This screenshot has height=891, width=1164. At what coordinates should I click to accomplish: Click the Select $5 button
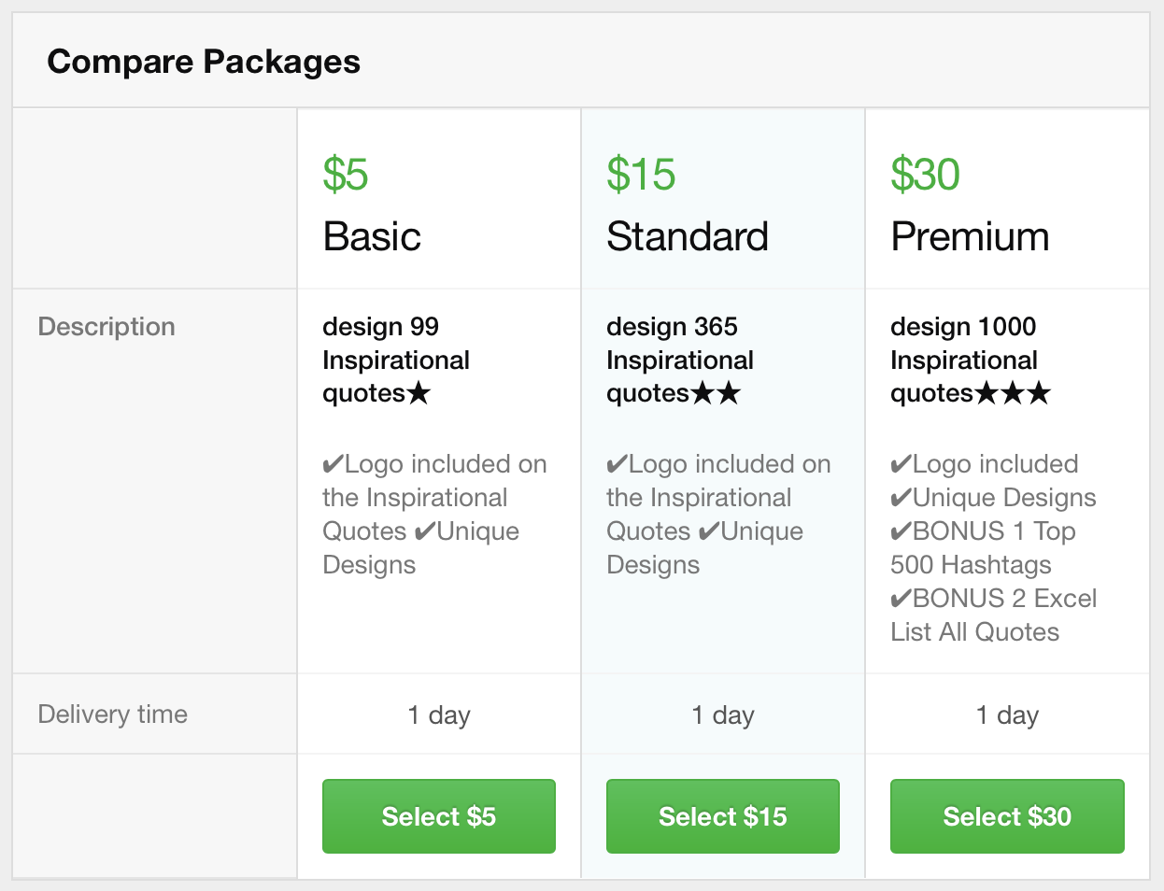438,816
